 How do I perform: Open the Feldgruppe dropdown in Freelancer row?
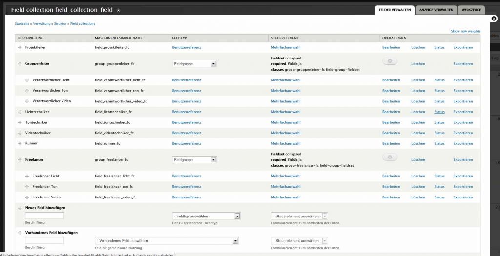(194, 160)
